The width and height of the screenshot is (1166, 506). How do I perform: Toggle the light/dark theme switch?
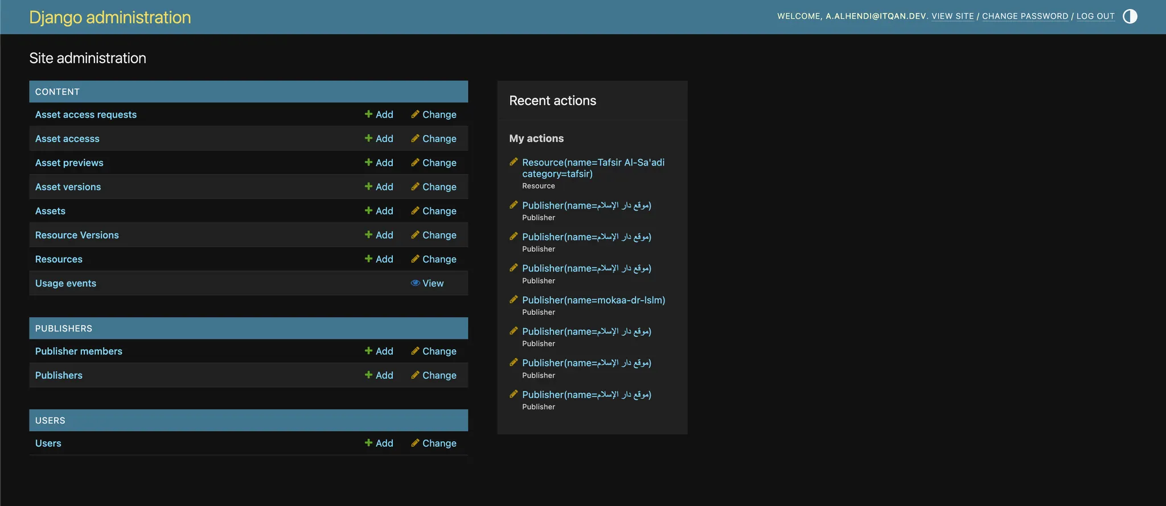tap(1130, 16)
